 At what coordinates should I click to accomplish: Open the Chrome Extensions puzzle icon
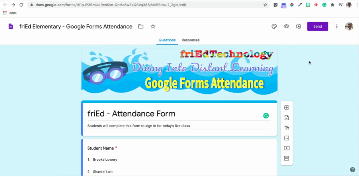click(332, 5)
